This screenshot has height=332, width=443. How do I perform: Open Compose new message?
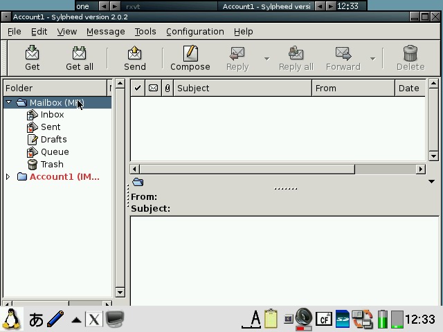coord(190,58)
